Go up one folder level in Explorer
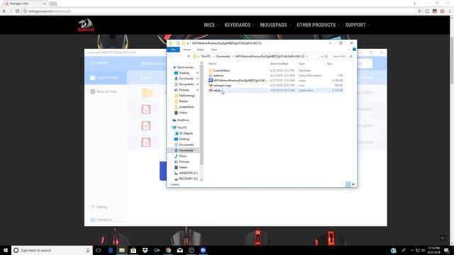 [x=189, y=57]
